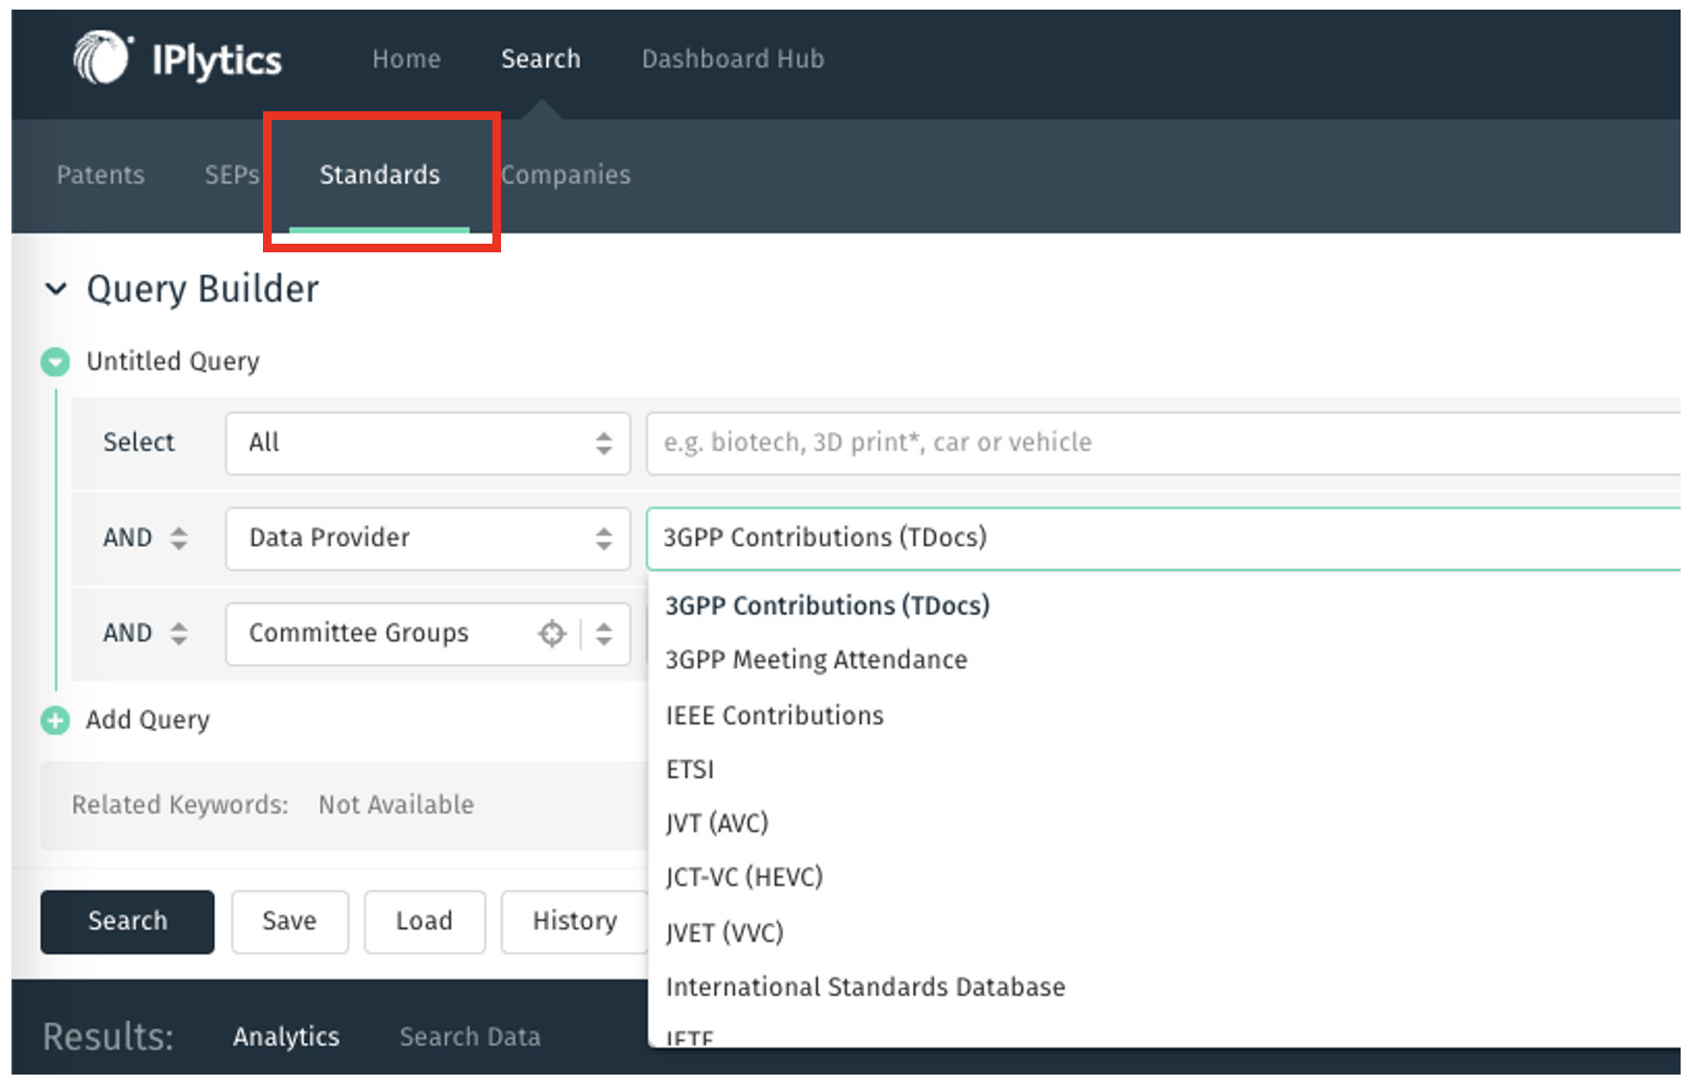Image resolution: width=1695 pixels, height=1088 pixels.
Task: Pick the JVT (AVC) option
Action: click(717, 823)
